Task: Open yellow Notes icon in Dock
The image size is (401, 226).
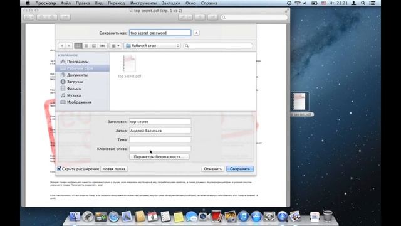Action: point(178,217)
